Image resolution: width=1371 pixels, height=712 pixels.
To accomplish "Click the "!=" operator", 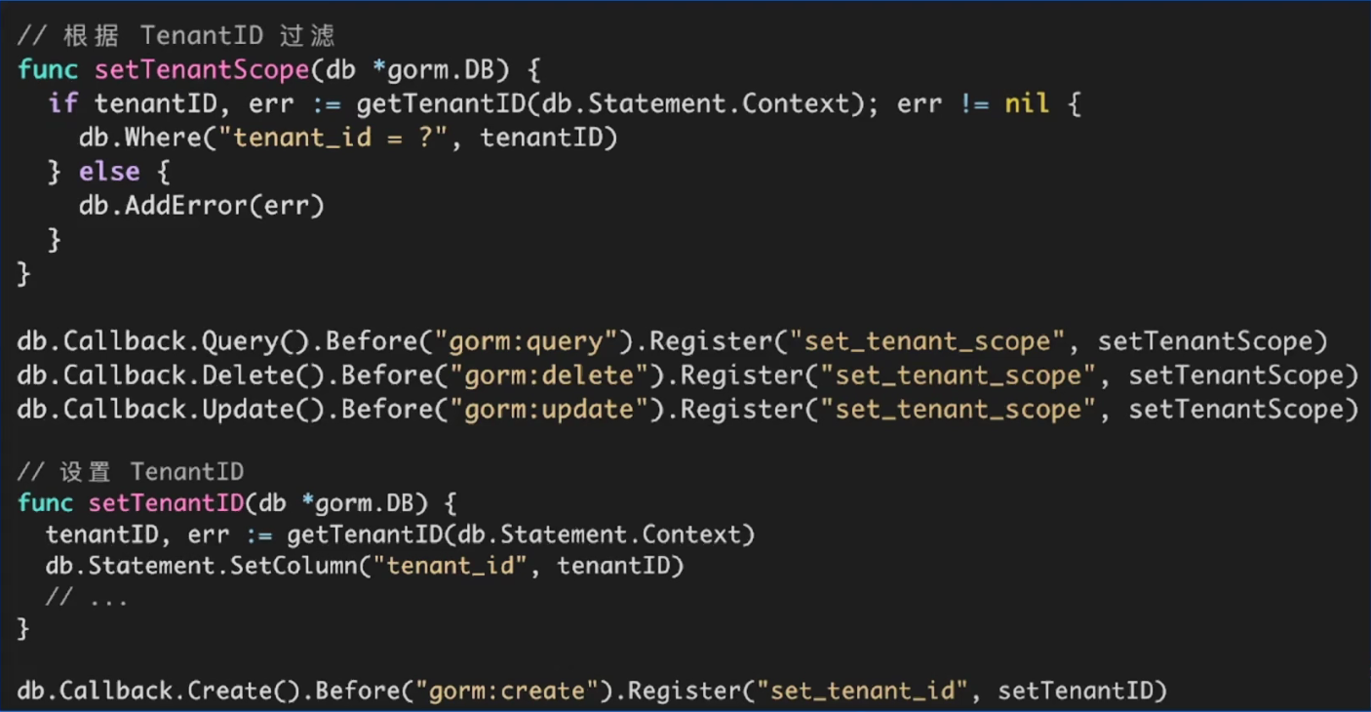I will (973, 103).
